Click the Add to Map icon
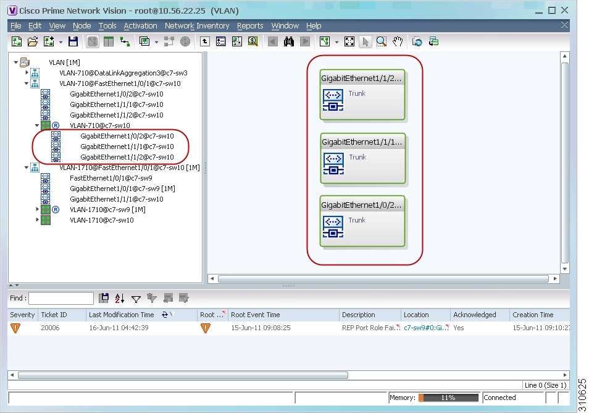 pyautogui.click(x=49, y=41)
